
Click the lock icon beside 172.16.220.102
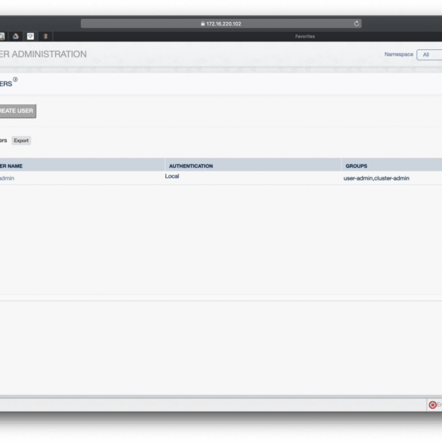(202, 23)
